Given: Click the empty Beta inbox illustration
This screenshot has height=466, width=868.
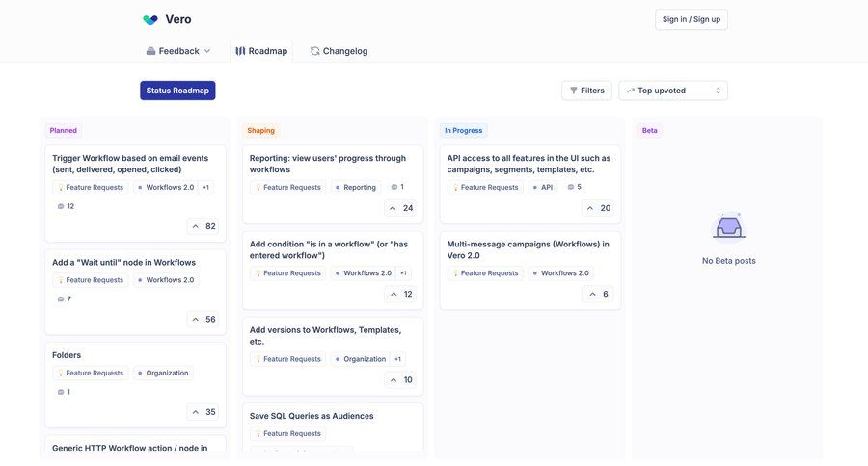Looking at the screenshot, I should (728, 226).
